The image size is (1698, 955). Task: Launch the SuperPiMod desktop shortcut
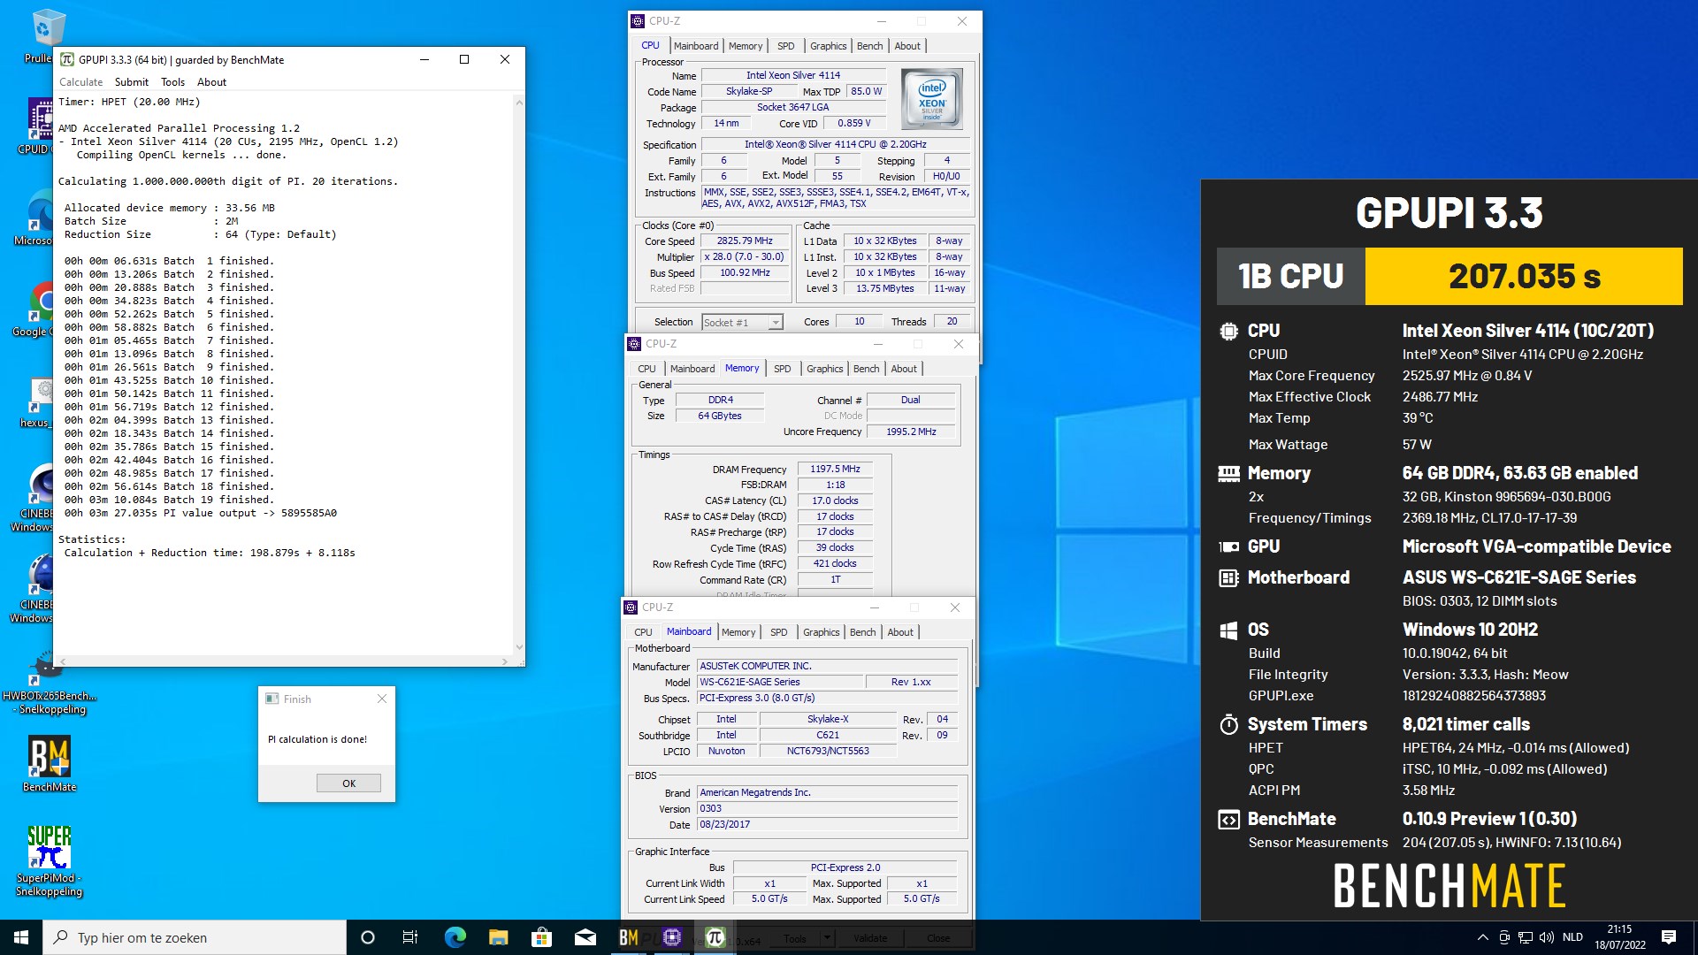click(50, 859)
